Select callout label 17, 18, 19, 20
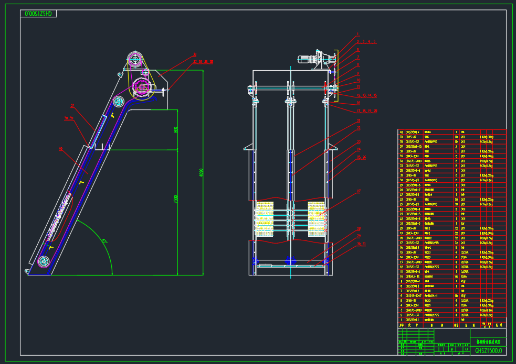Image resolution: width=516 pixels, height=364 pixels. pos(367,111)
